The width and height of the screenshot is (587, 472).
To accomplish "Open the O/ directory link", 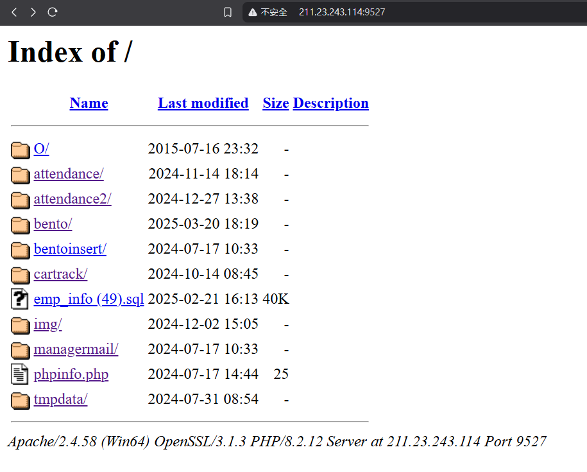I will click(x=41, y=149).
